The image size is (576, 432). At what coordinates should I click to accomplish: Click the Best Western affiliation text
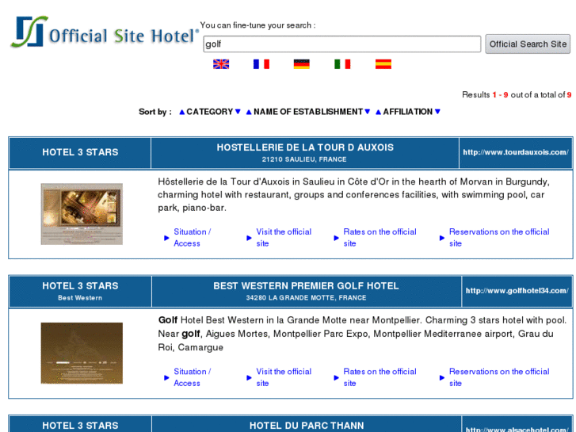click(80, 298)
